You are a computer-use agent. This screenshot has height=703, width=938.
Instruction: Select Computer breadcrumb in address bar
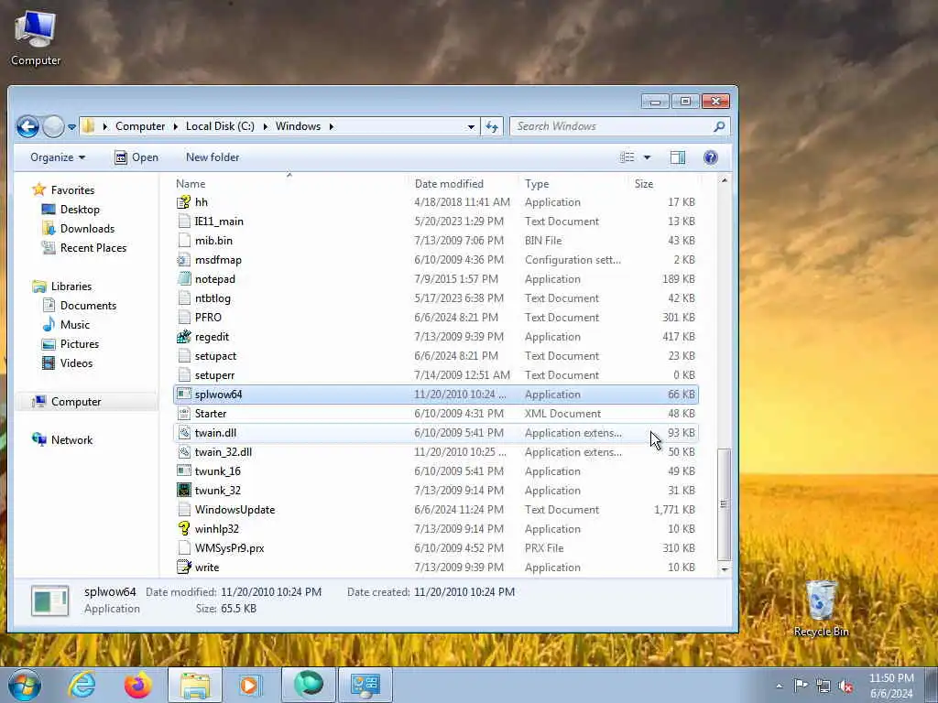click(140, 126)
